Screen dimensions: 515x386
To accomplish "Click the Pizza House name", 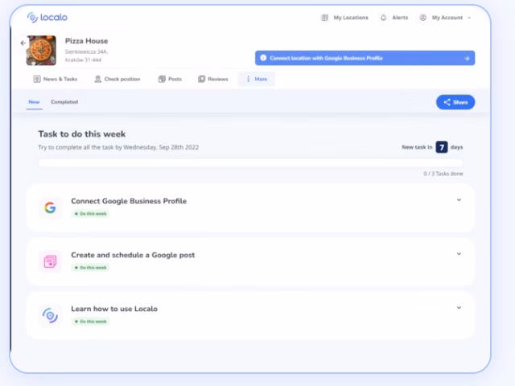I will 86,41.
